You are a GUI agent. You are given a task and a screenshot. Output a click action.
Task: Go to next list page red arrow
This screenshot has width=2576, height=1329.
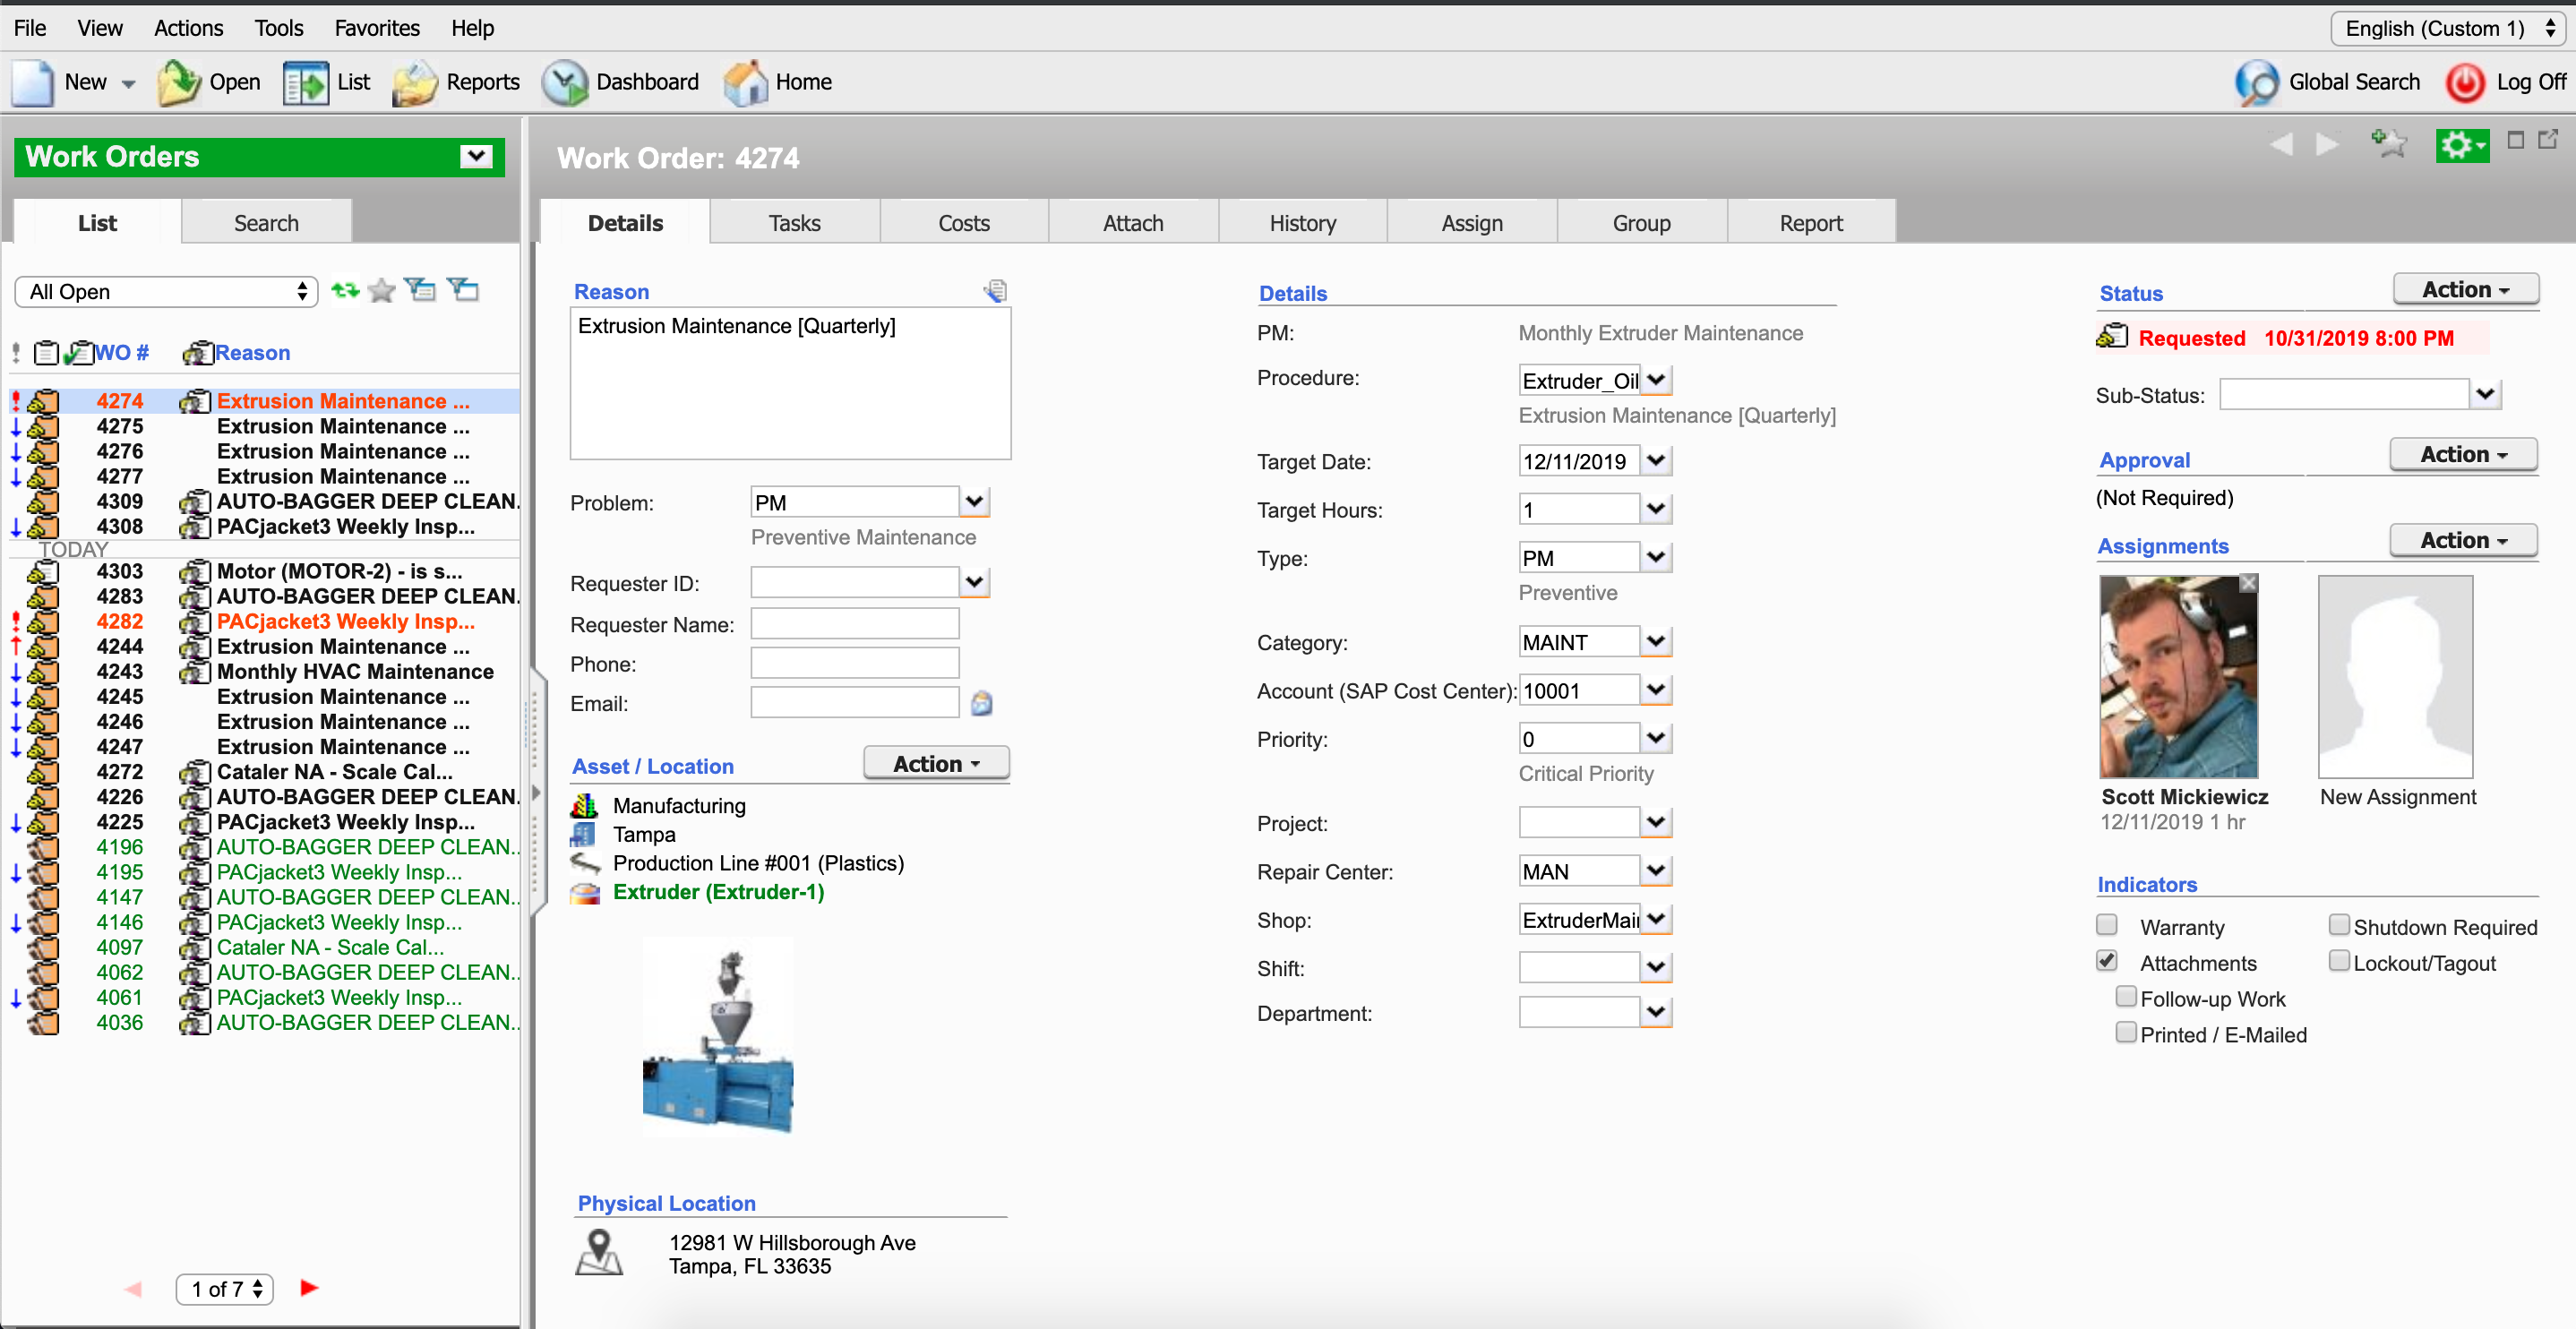[309, 1288]
